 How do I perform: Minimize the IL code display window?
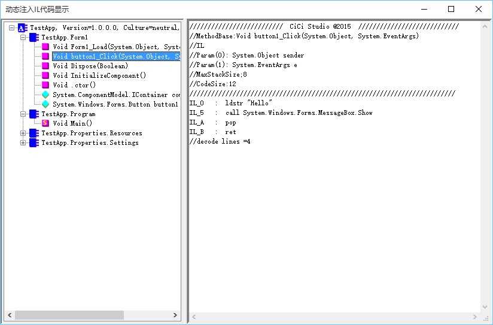[x=424, y=9]
